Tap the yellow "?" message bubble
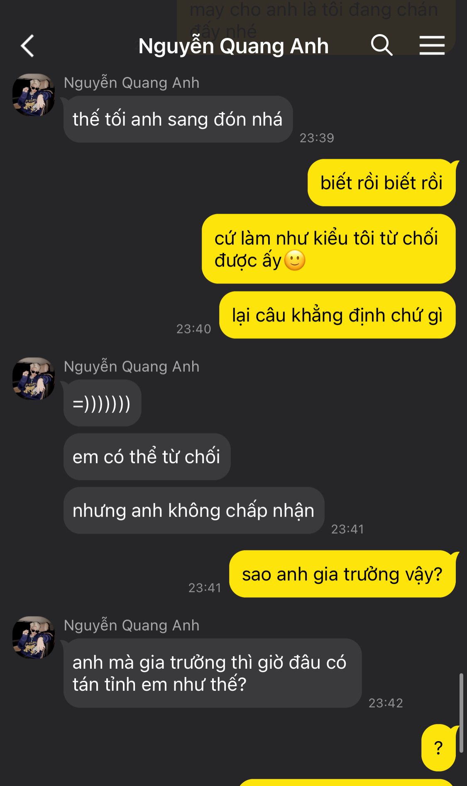This screenshot has width=467, height=786. click(438, 747)
